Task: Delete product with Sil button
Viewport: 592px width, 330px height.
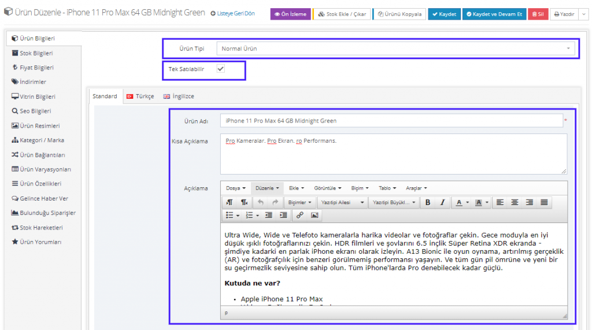Action: [538, 14]
